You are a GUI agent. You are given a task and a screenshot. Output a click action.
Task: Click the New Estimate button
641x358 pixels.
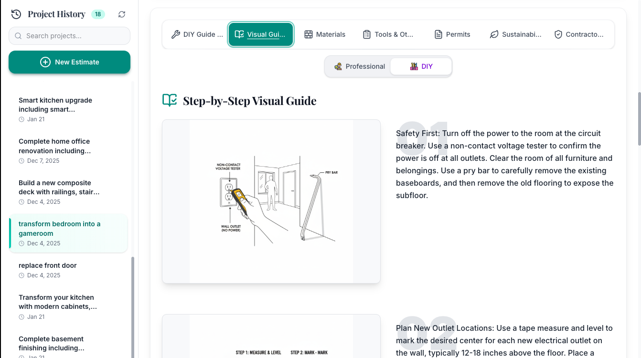[x=69, y=62]
